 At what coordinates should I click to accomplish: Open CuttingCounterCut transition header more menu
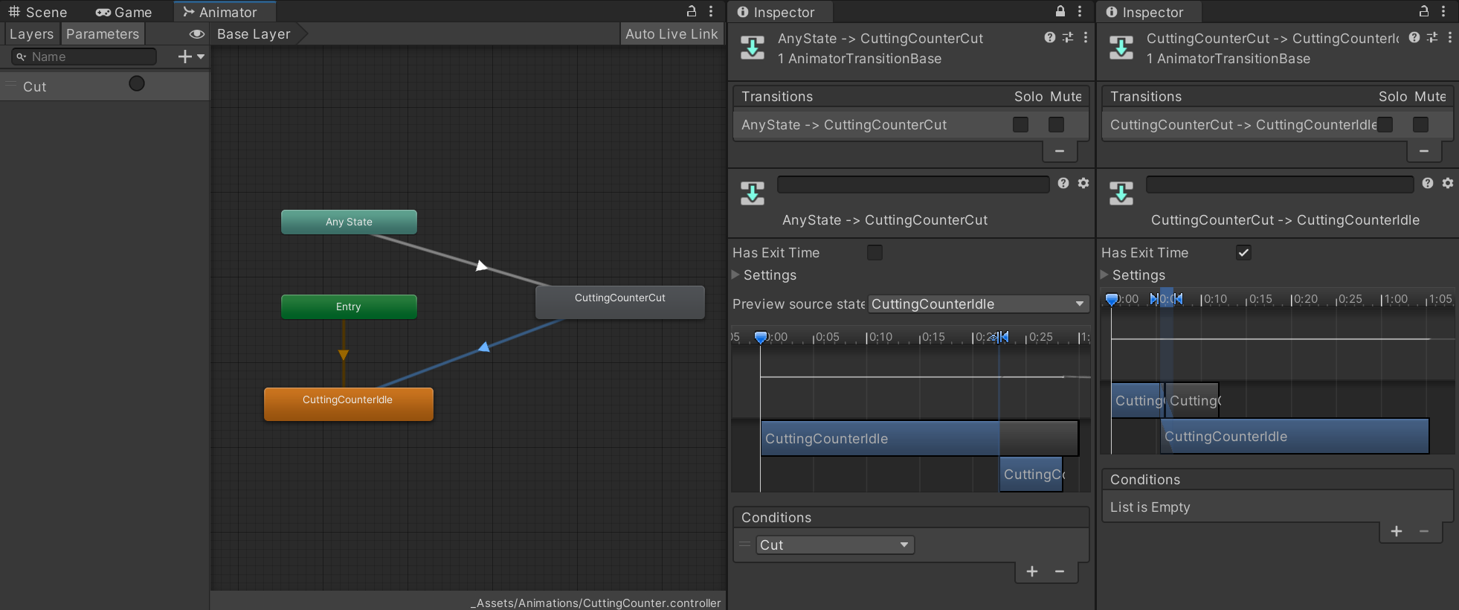1450,37
